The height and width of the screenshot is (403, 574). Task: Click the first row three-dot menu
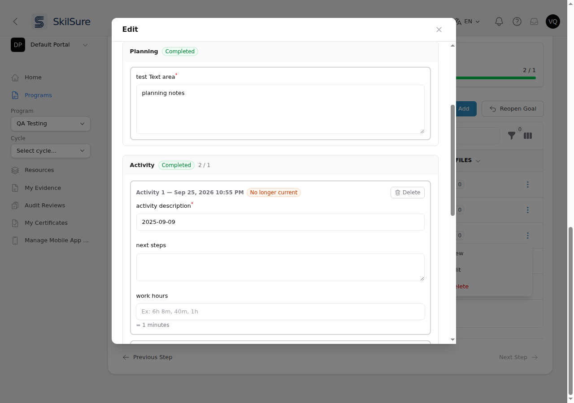pyautogui.click(x=528, y=184)
